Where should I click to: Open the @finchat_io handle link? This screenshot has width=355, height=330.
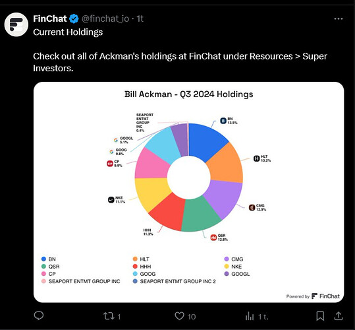click(x=105, y=19)
